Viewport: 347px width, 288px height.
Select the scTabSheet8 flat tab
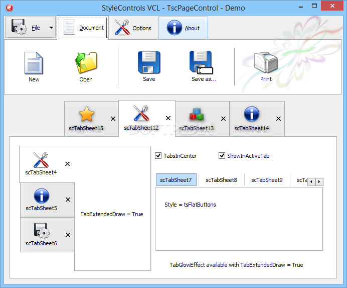221,180
